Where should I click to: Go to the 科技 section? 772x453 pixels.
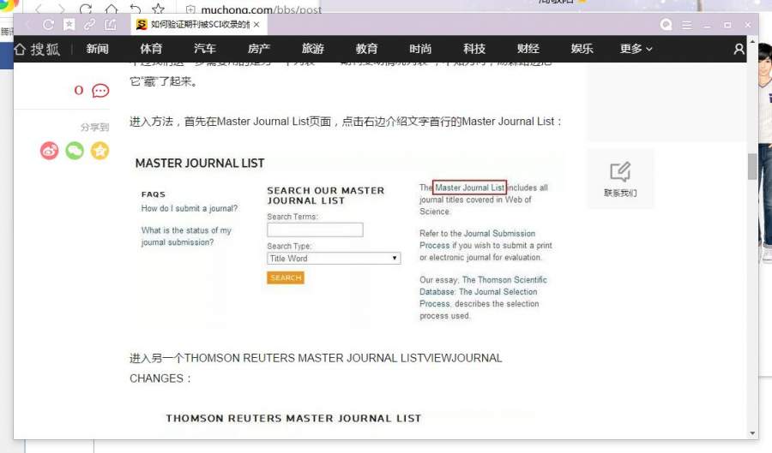474,49
